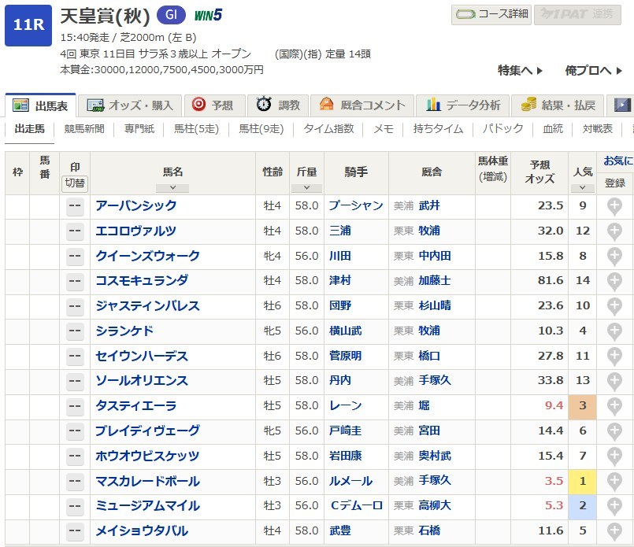Click the video icon tab at far right
Image resolution: width=634 pixels, height=547 pixels.
click(x=622, y=105)
